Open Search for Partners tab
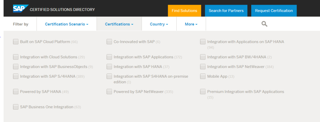The height and width of the screenshot is (122, 320). click(x=226, y=11)
